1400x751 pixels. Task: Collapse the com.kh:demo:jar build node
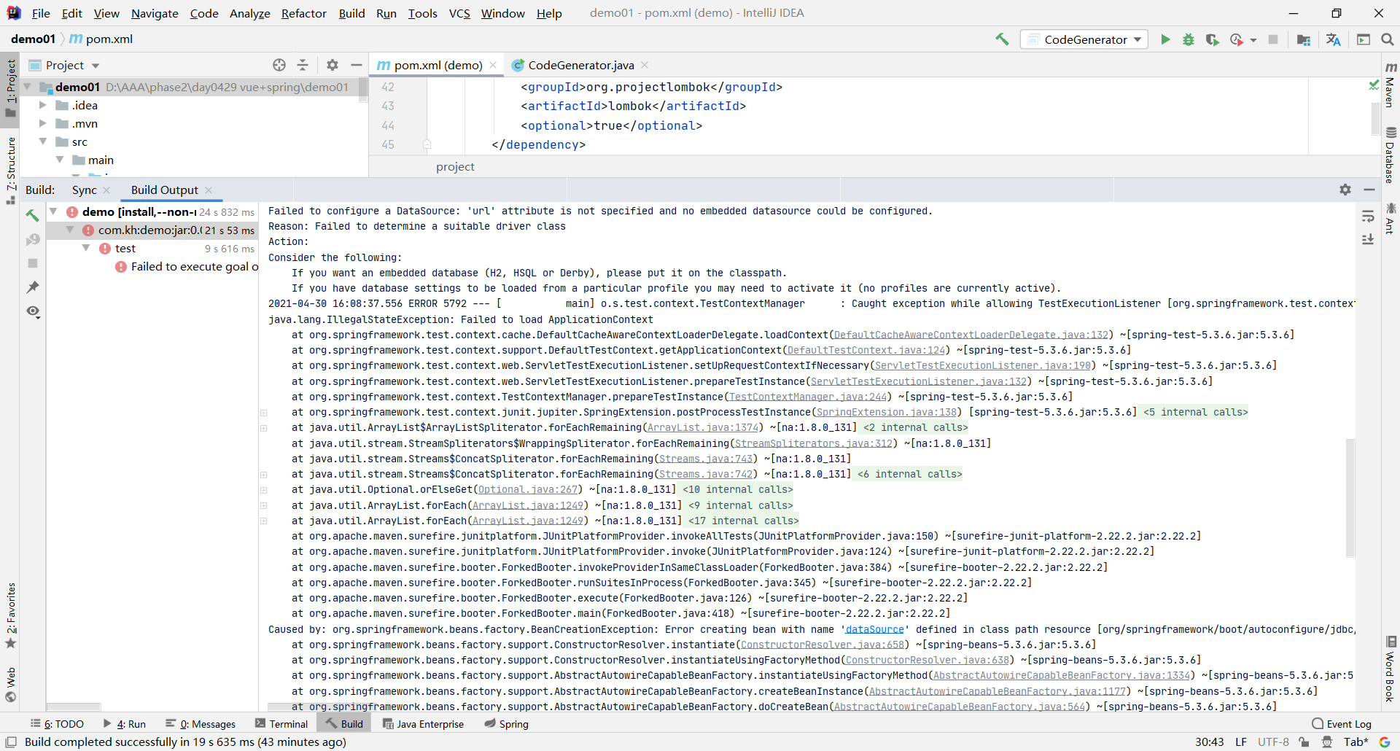[x=70, y=230]
